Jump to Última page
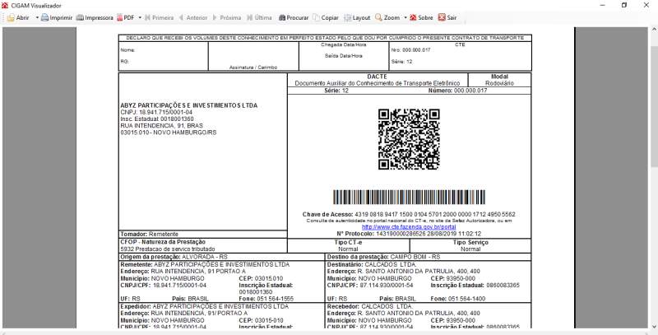 [x=259, y=17]
